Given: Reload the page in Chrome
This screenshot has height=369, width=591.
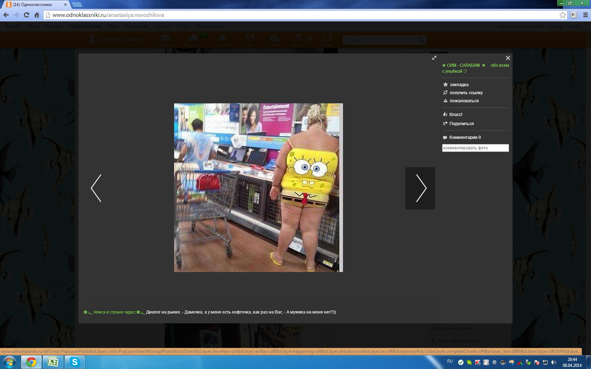Looking at the screenshot, I should [x=26, y=15].
